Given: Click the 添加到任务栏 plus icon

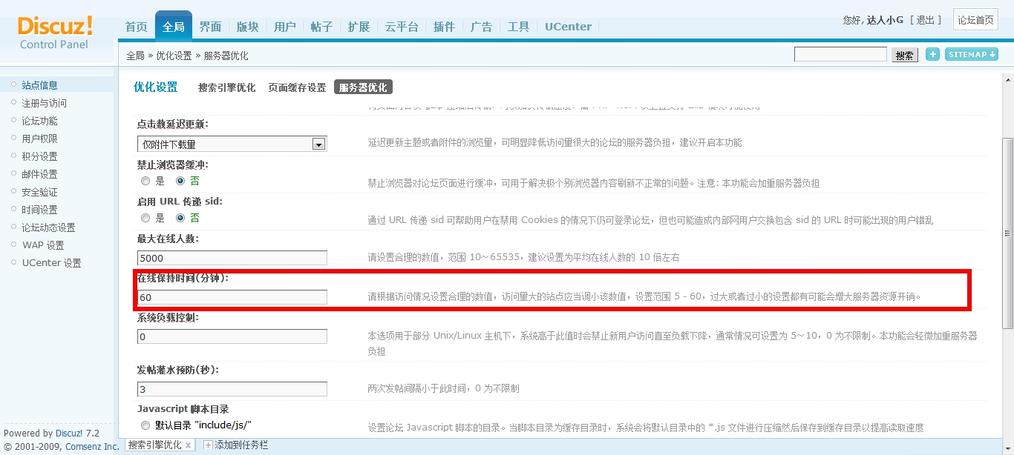Looking at the screenshot, I should [x=208, y=445].
